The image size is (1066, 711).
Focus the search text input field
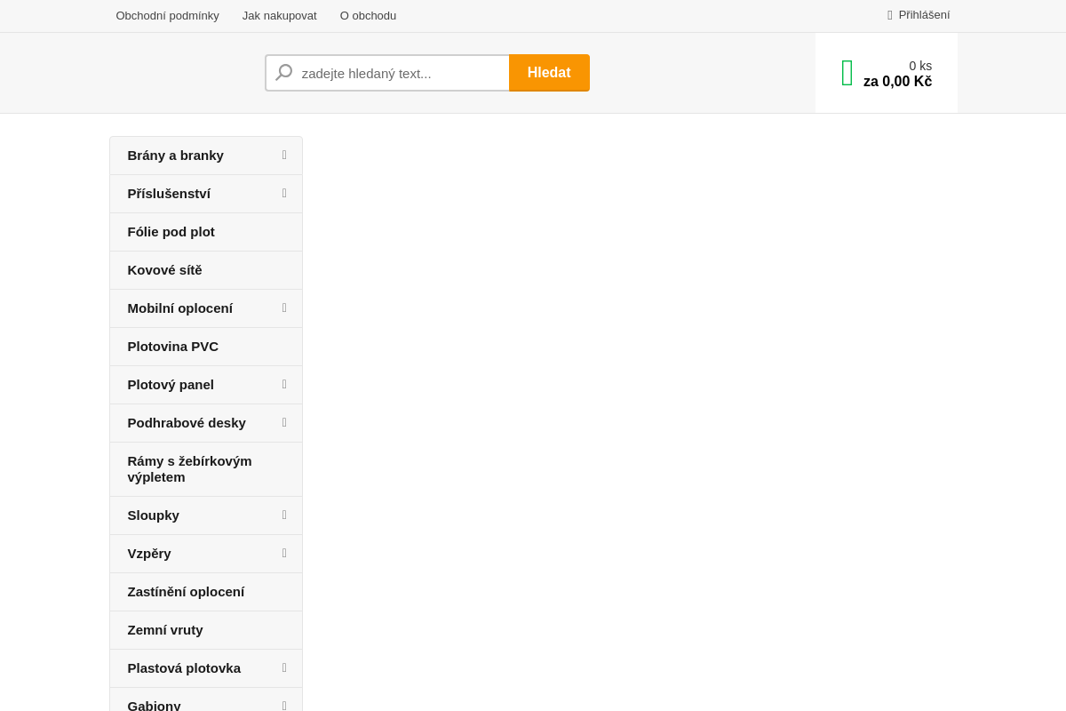(400, 73)
